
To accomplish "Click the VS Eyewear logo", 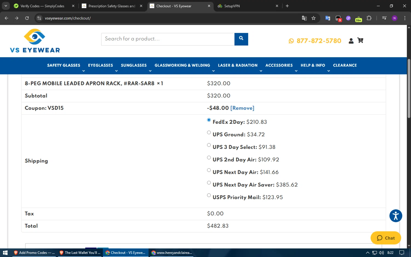I will 35,41.
